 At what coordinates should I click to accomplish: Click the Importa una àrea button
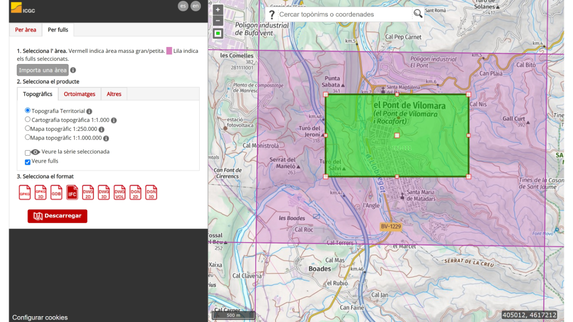43,70
